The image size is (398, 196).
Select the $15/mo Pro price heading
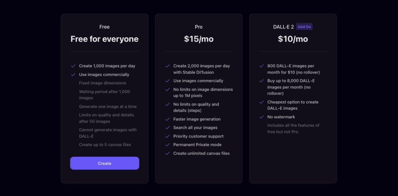tap(199, 39)
